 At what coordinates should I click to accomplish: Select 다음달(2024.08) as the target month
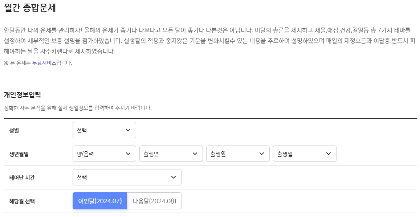click(x=154, y=201)
